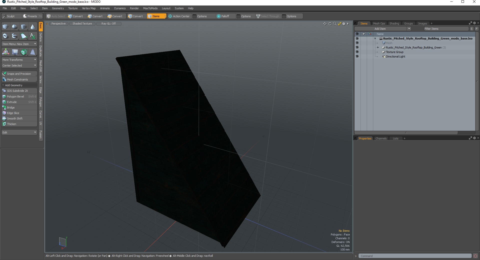Click the command record button icon
The height and width of the screenshot is (260, 480).
[475, 256]
